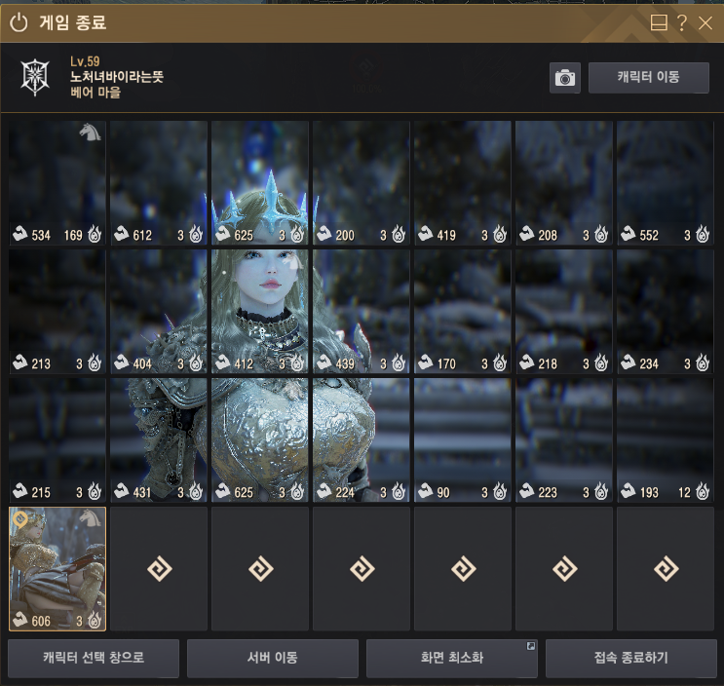724x686 pixels.
Task: Select the character slot showing 412
Action: [260, 312]
